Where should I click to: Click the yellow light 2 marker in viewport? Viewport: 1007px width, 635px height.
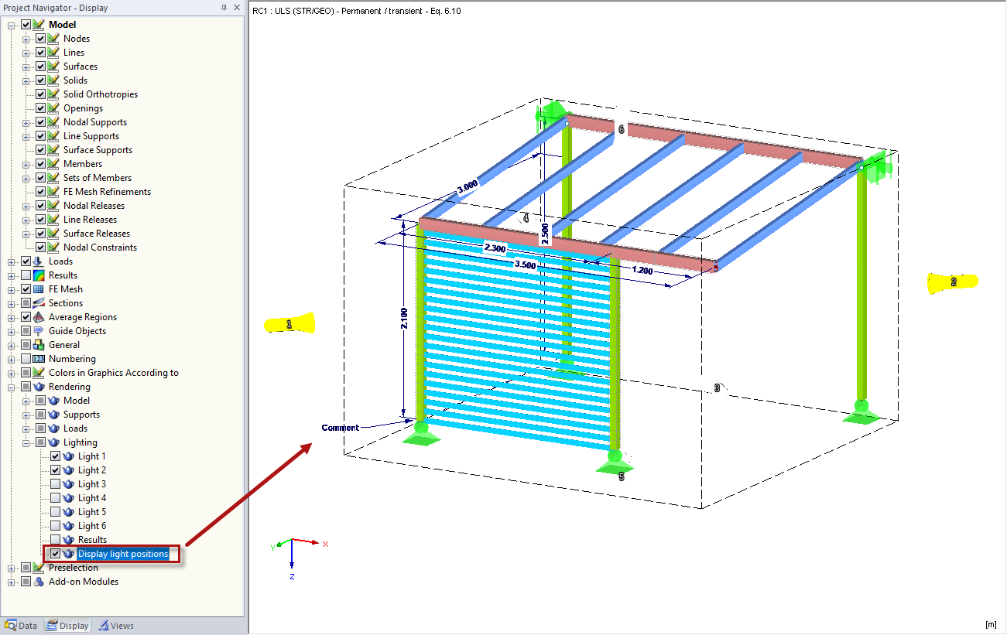click(952, 282)
